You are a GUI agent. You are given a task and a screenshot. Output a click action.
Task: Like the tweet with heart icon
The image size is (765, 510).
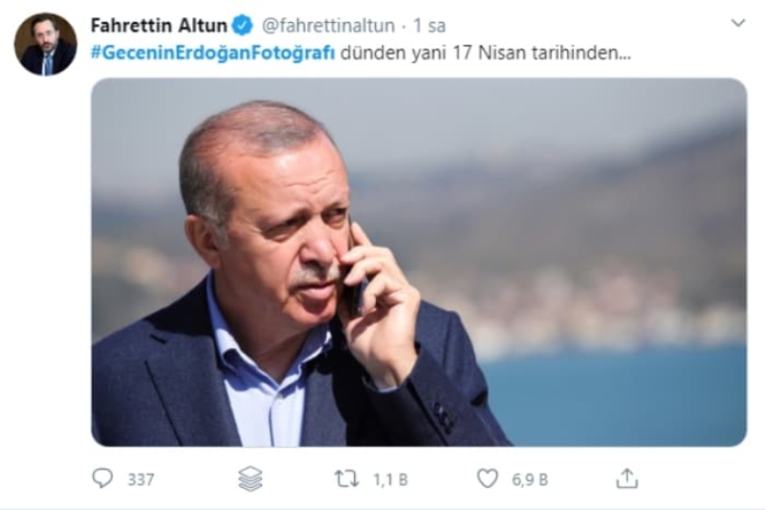click(487, 478)
